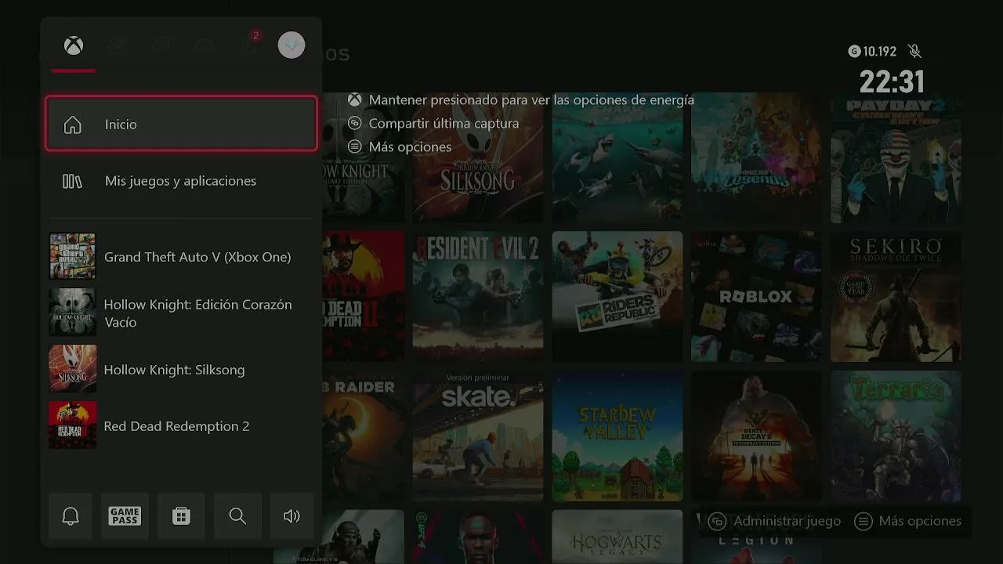Image resolution: width=1003 pixels, height=564 pixels.
Task: Open the Payday 2 Crimewave Edition tile
Action: [896, 157]
